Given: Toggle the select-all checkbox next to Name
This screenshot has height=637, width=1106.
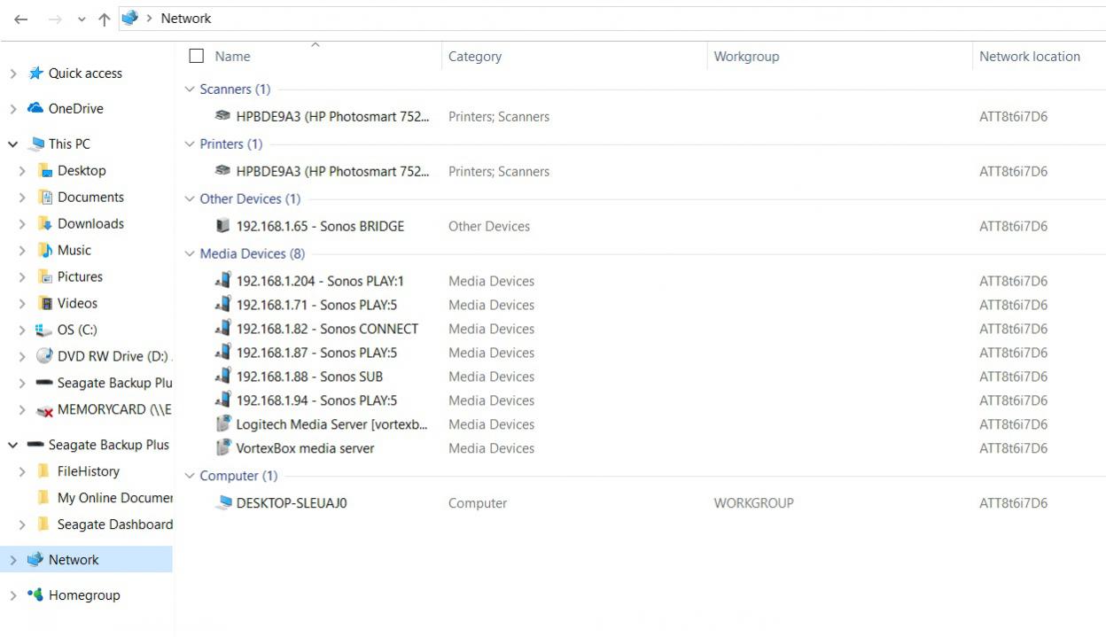Looking at the screenshot, I should 197,56.
